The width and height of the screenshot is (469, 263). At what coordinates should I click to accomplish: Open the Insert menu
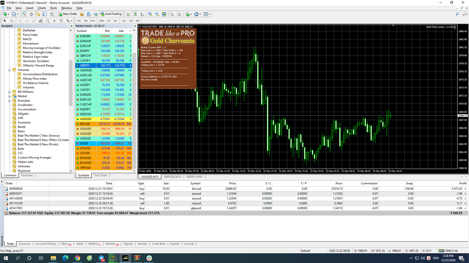pyautogui.click(x=29, y=8)
